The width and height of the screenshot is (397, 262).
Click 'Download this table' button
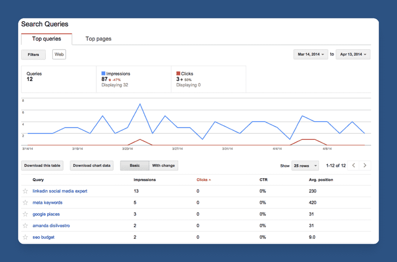[x=43, y=165]
